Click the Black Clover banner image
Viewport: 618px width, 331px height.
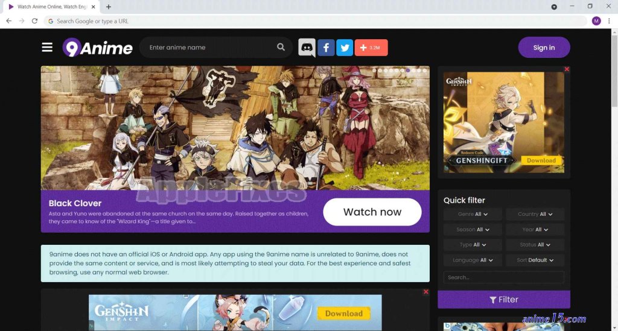click(x=235, y=128)
